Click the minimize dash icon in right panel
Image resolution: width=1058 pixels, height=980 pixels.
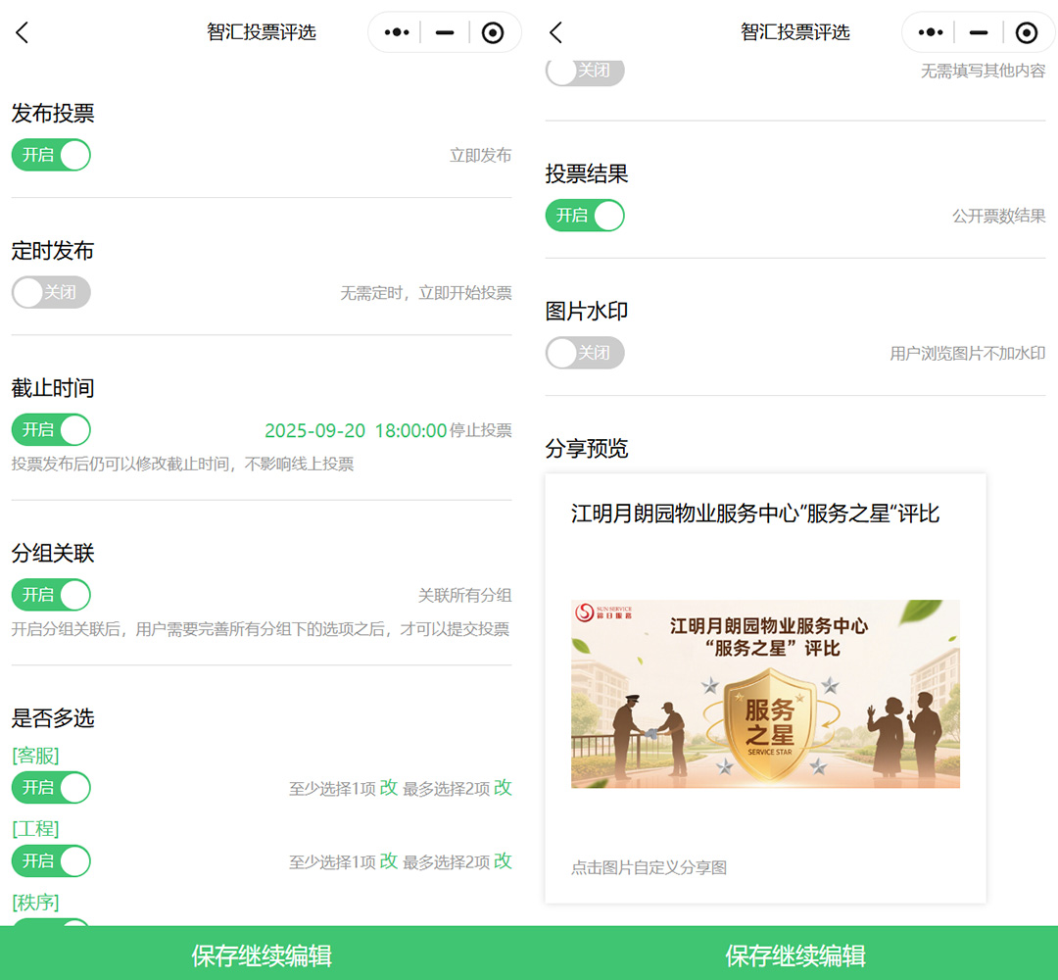tap(978, 32)
